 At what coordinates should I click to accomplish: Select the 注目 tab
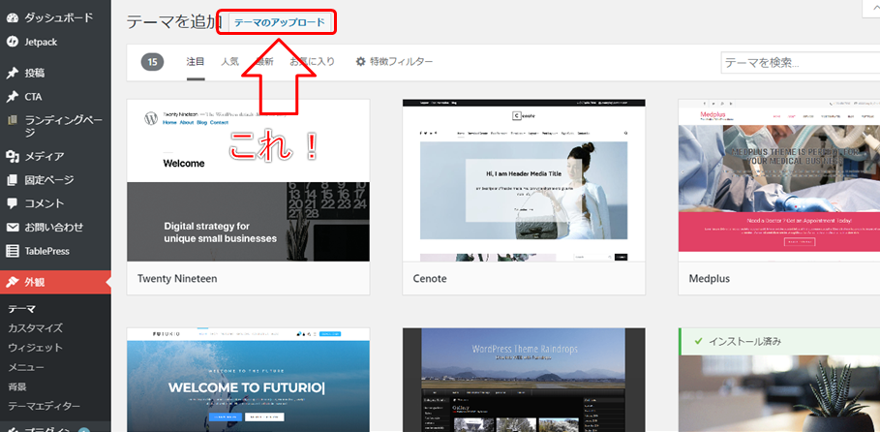pyautogui.click(x=196, y=62)
